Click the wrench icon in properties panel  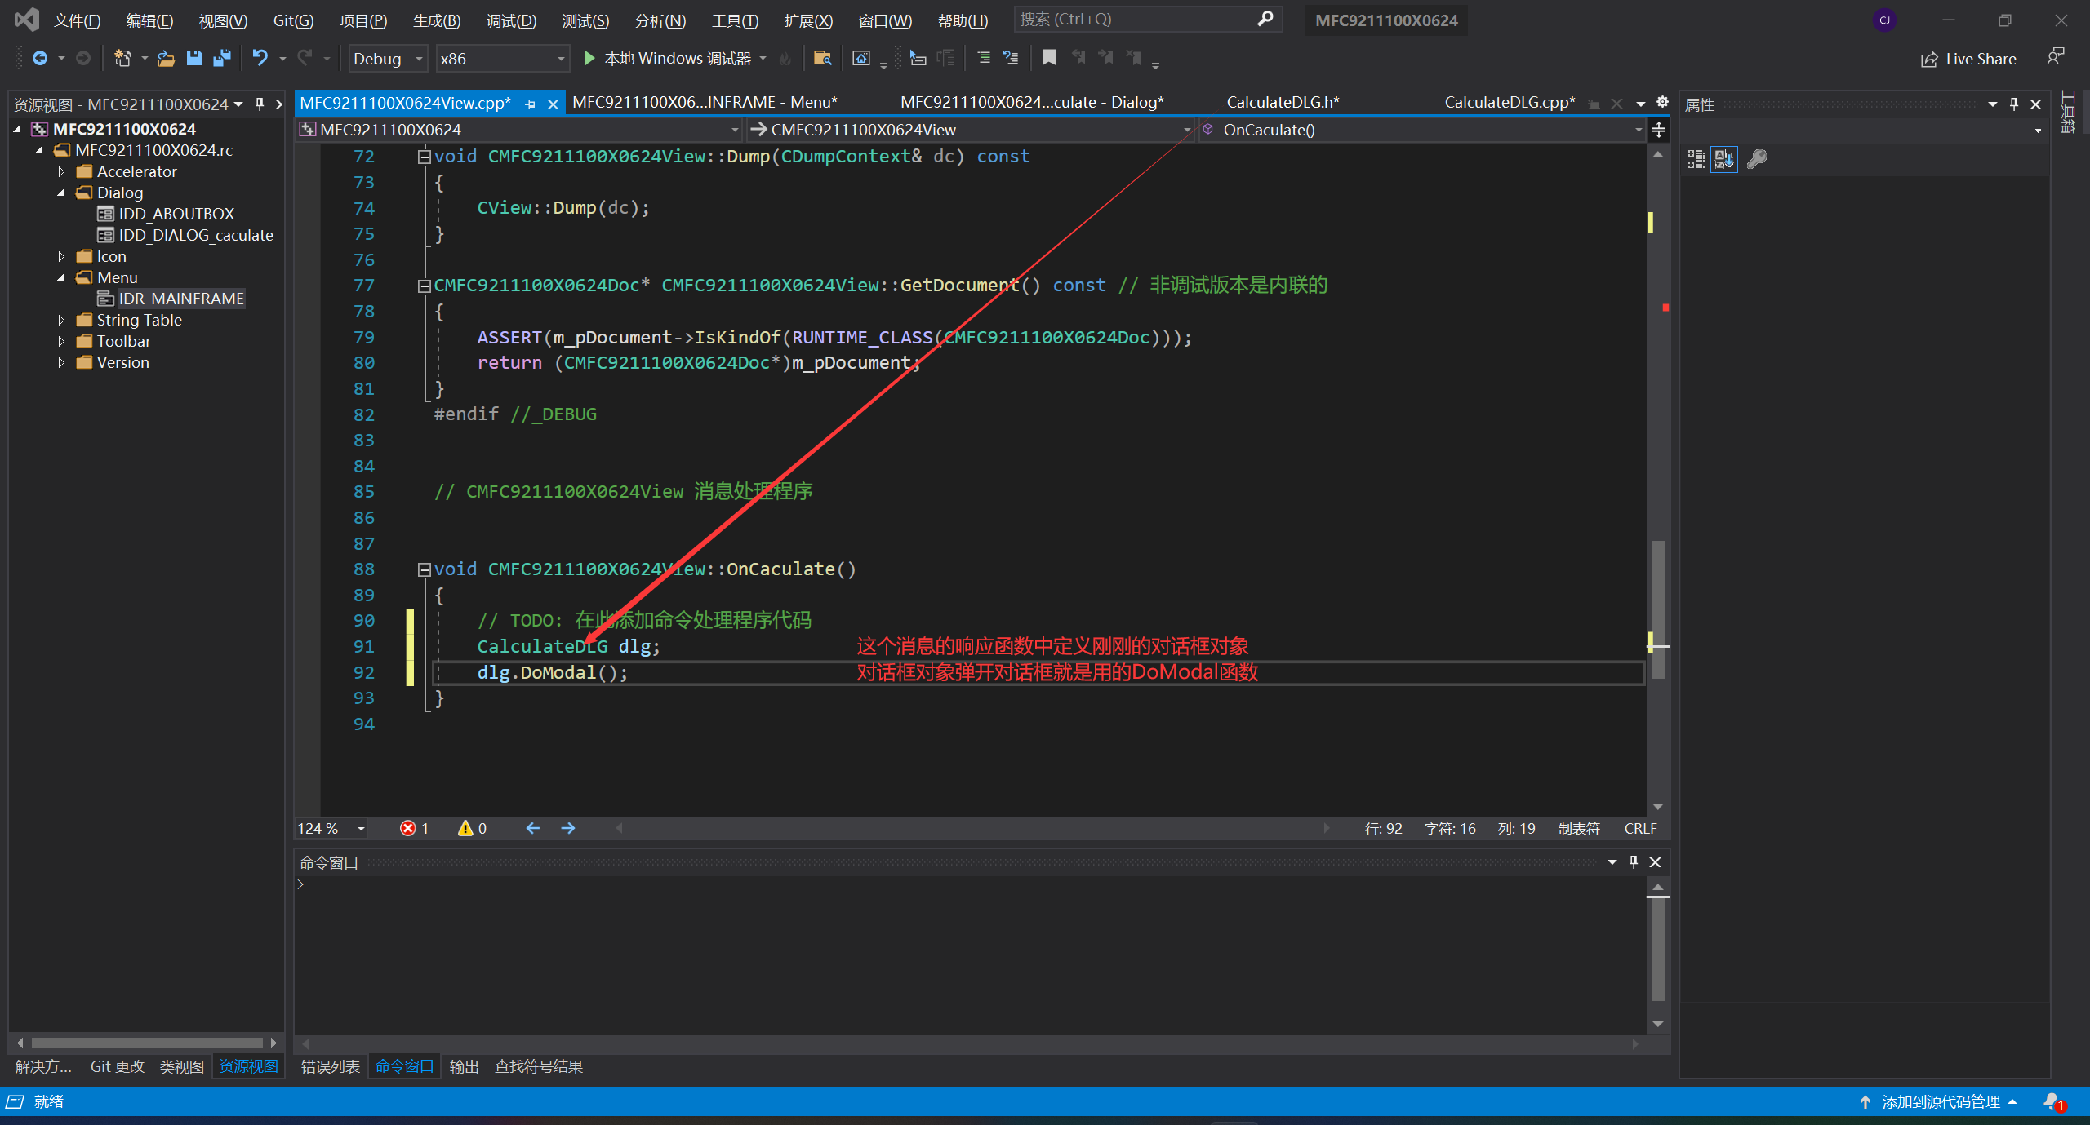[x=1756, y=159]
